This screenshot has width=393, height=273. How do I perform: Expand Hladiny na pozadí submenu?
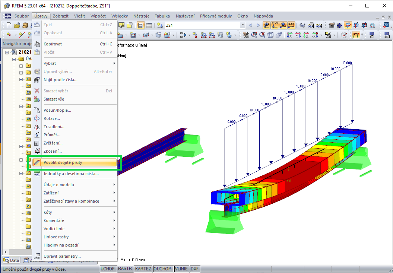tap(114, 245)
